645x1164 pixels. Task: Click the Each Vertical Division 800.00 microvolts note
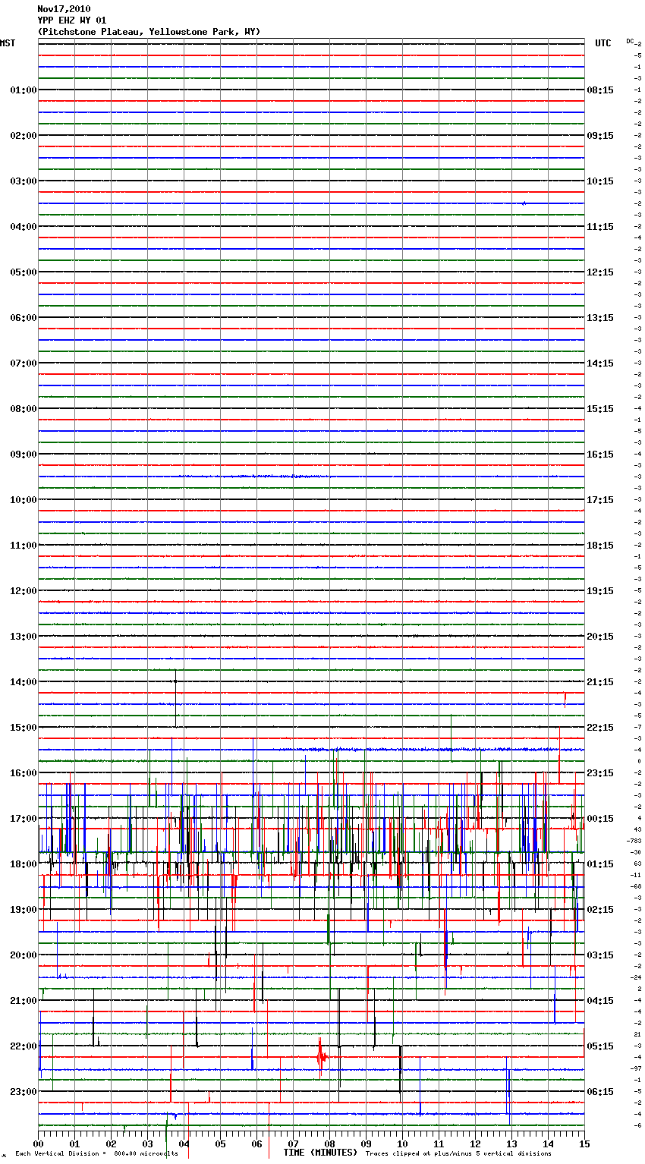click(x=96, y=1153)
